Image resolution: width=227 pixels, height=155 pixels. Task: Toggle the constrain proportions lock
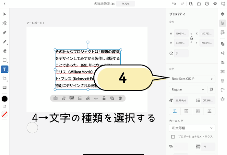click(x=192, y=38)
